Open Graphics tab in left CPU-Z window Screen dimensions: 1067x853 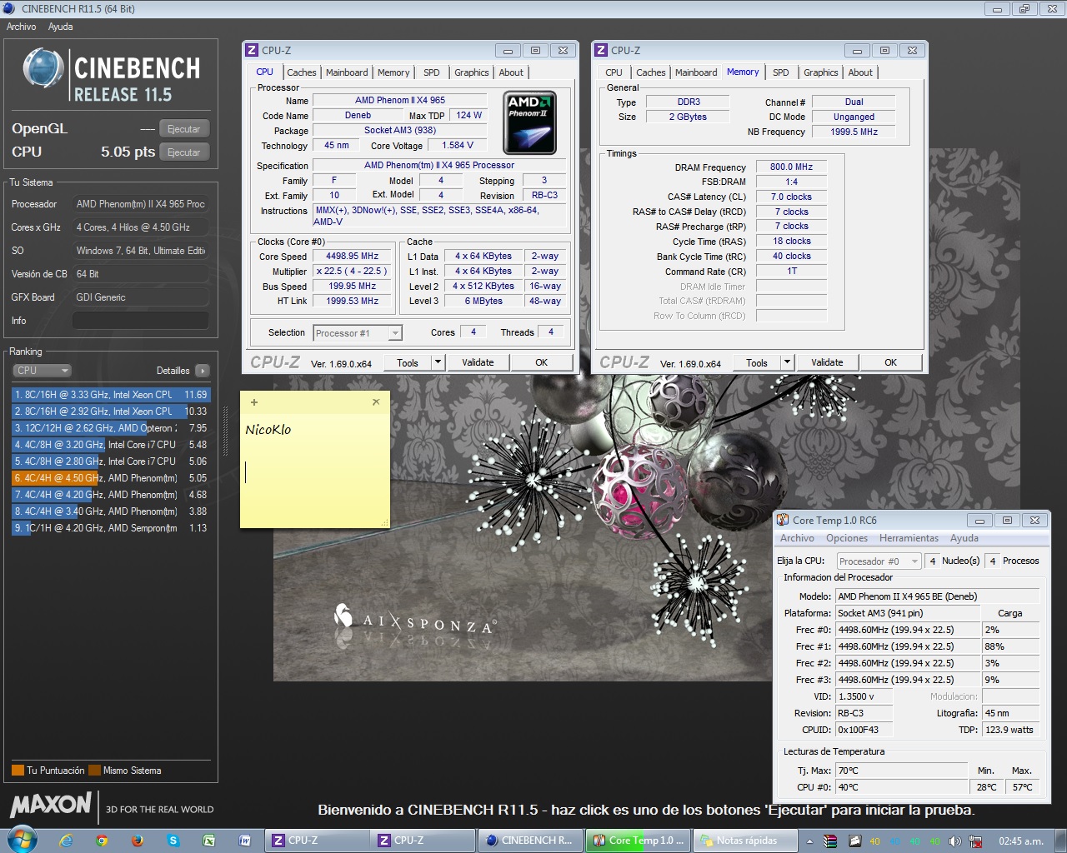pos(472,72)
